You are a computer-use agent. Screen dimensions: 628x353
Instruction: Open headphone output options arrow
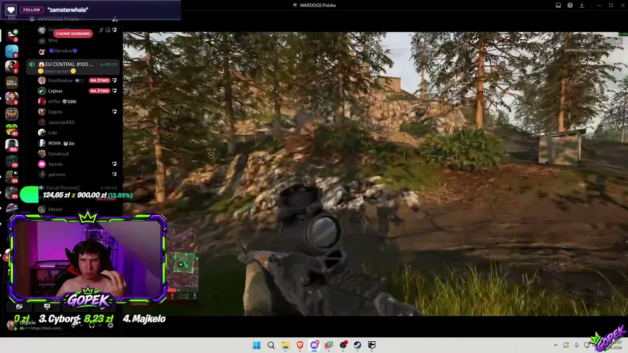click(100, 325)
